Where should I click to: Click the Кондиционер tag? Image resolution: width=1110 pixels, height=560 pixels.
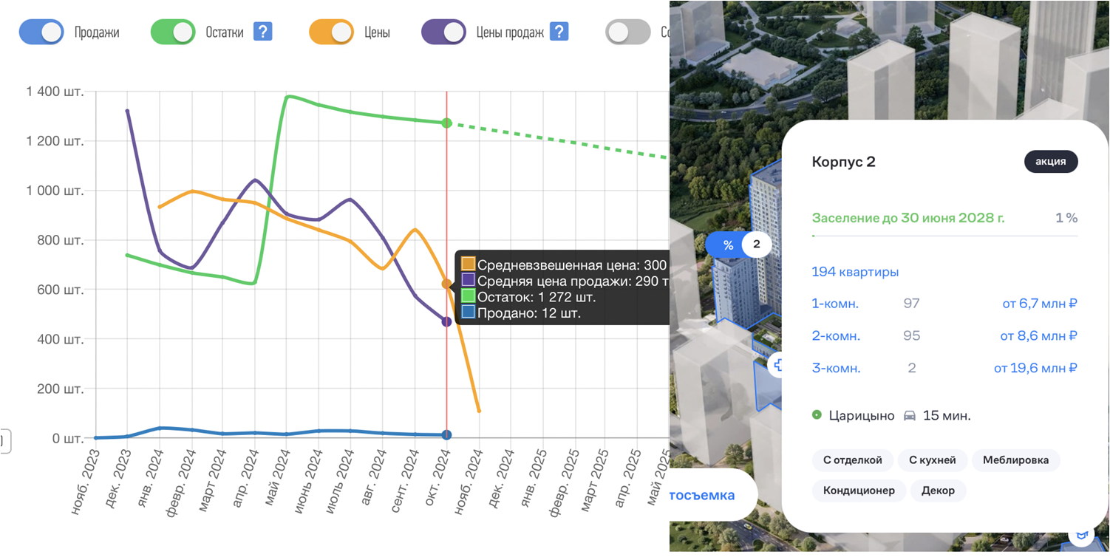(859, 491)
